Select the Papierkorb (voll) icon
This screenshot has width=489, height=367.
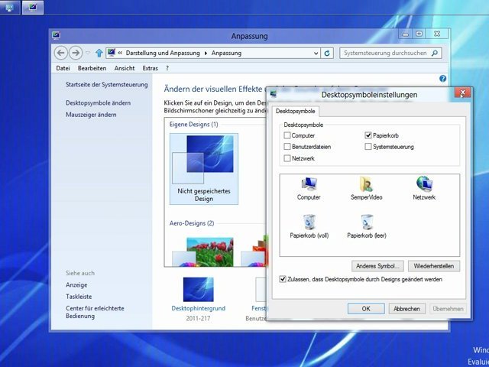pos(309,222)
